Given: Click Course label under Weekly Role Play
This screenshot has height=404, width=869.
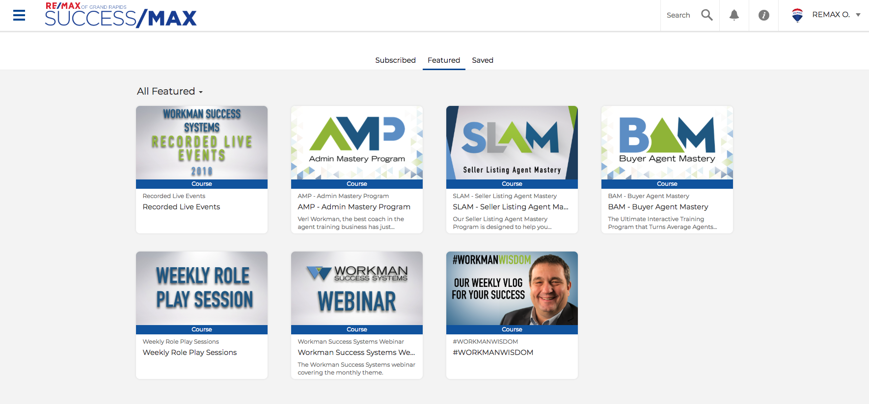Looking at the screenshot, I should (202, 329).
